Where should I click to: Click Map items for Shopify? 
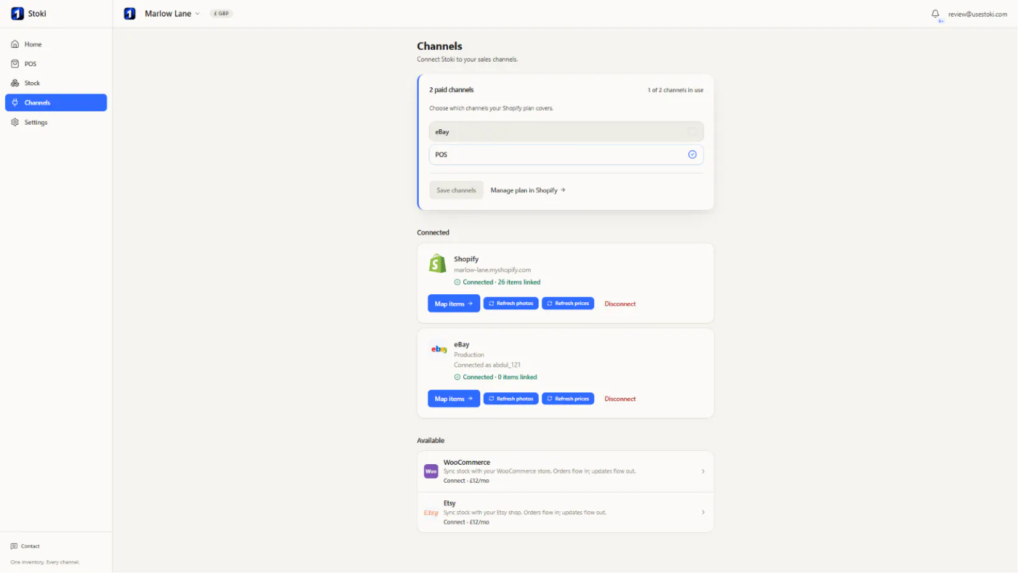[454, 304]
